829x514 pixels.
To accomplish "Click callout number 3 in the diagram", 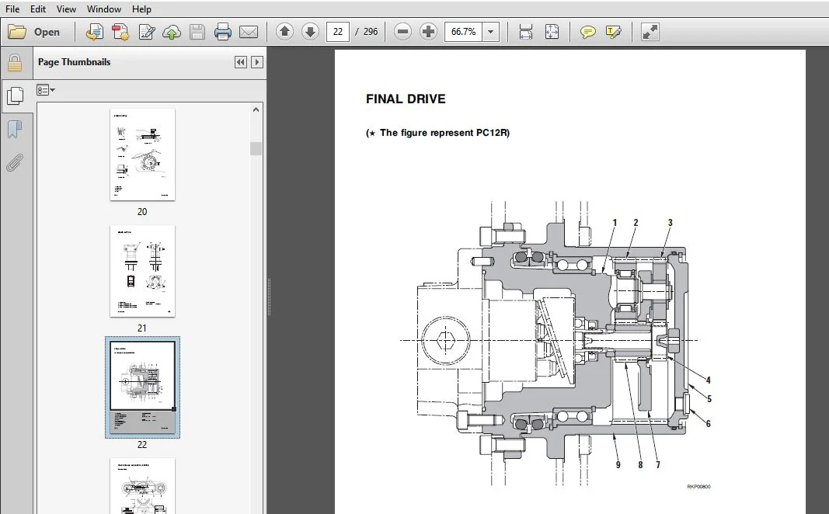I will click(x=670, y=223).
